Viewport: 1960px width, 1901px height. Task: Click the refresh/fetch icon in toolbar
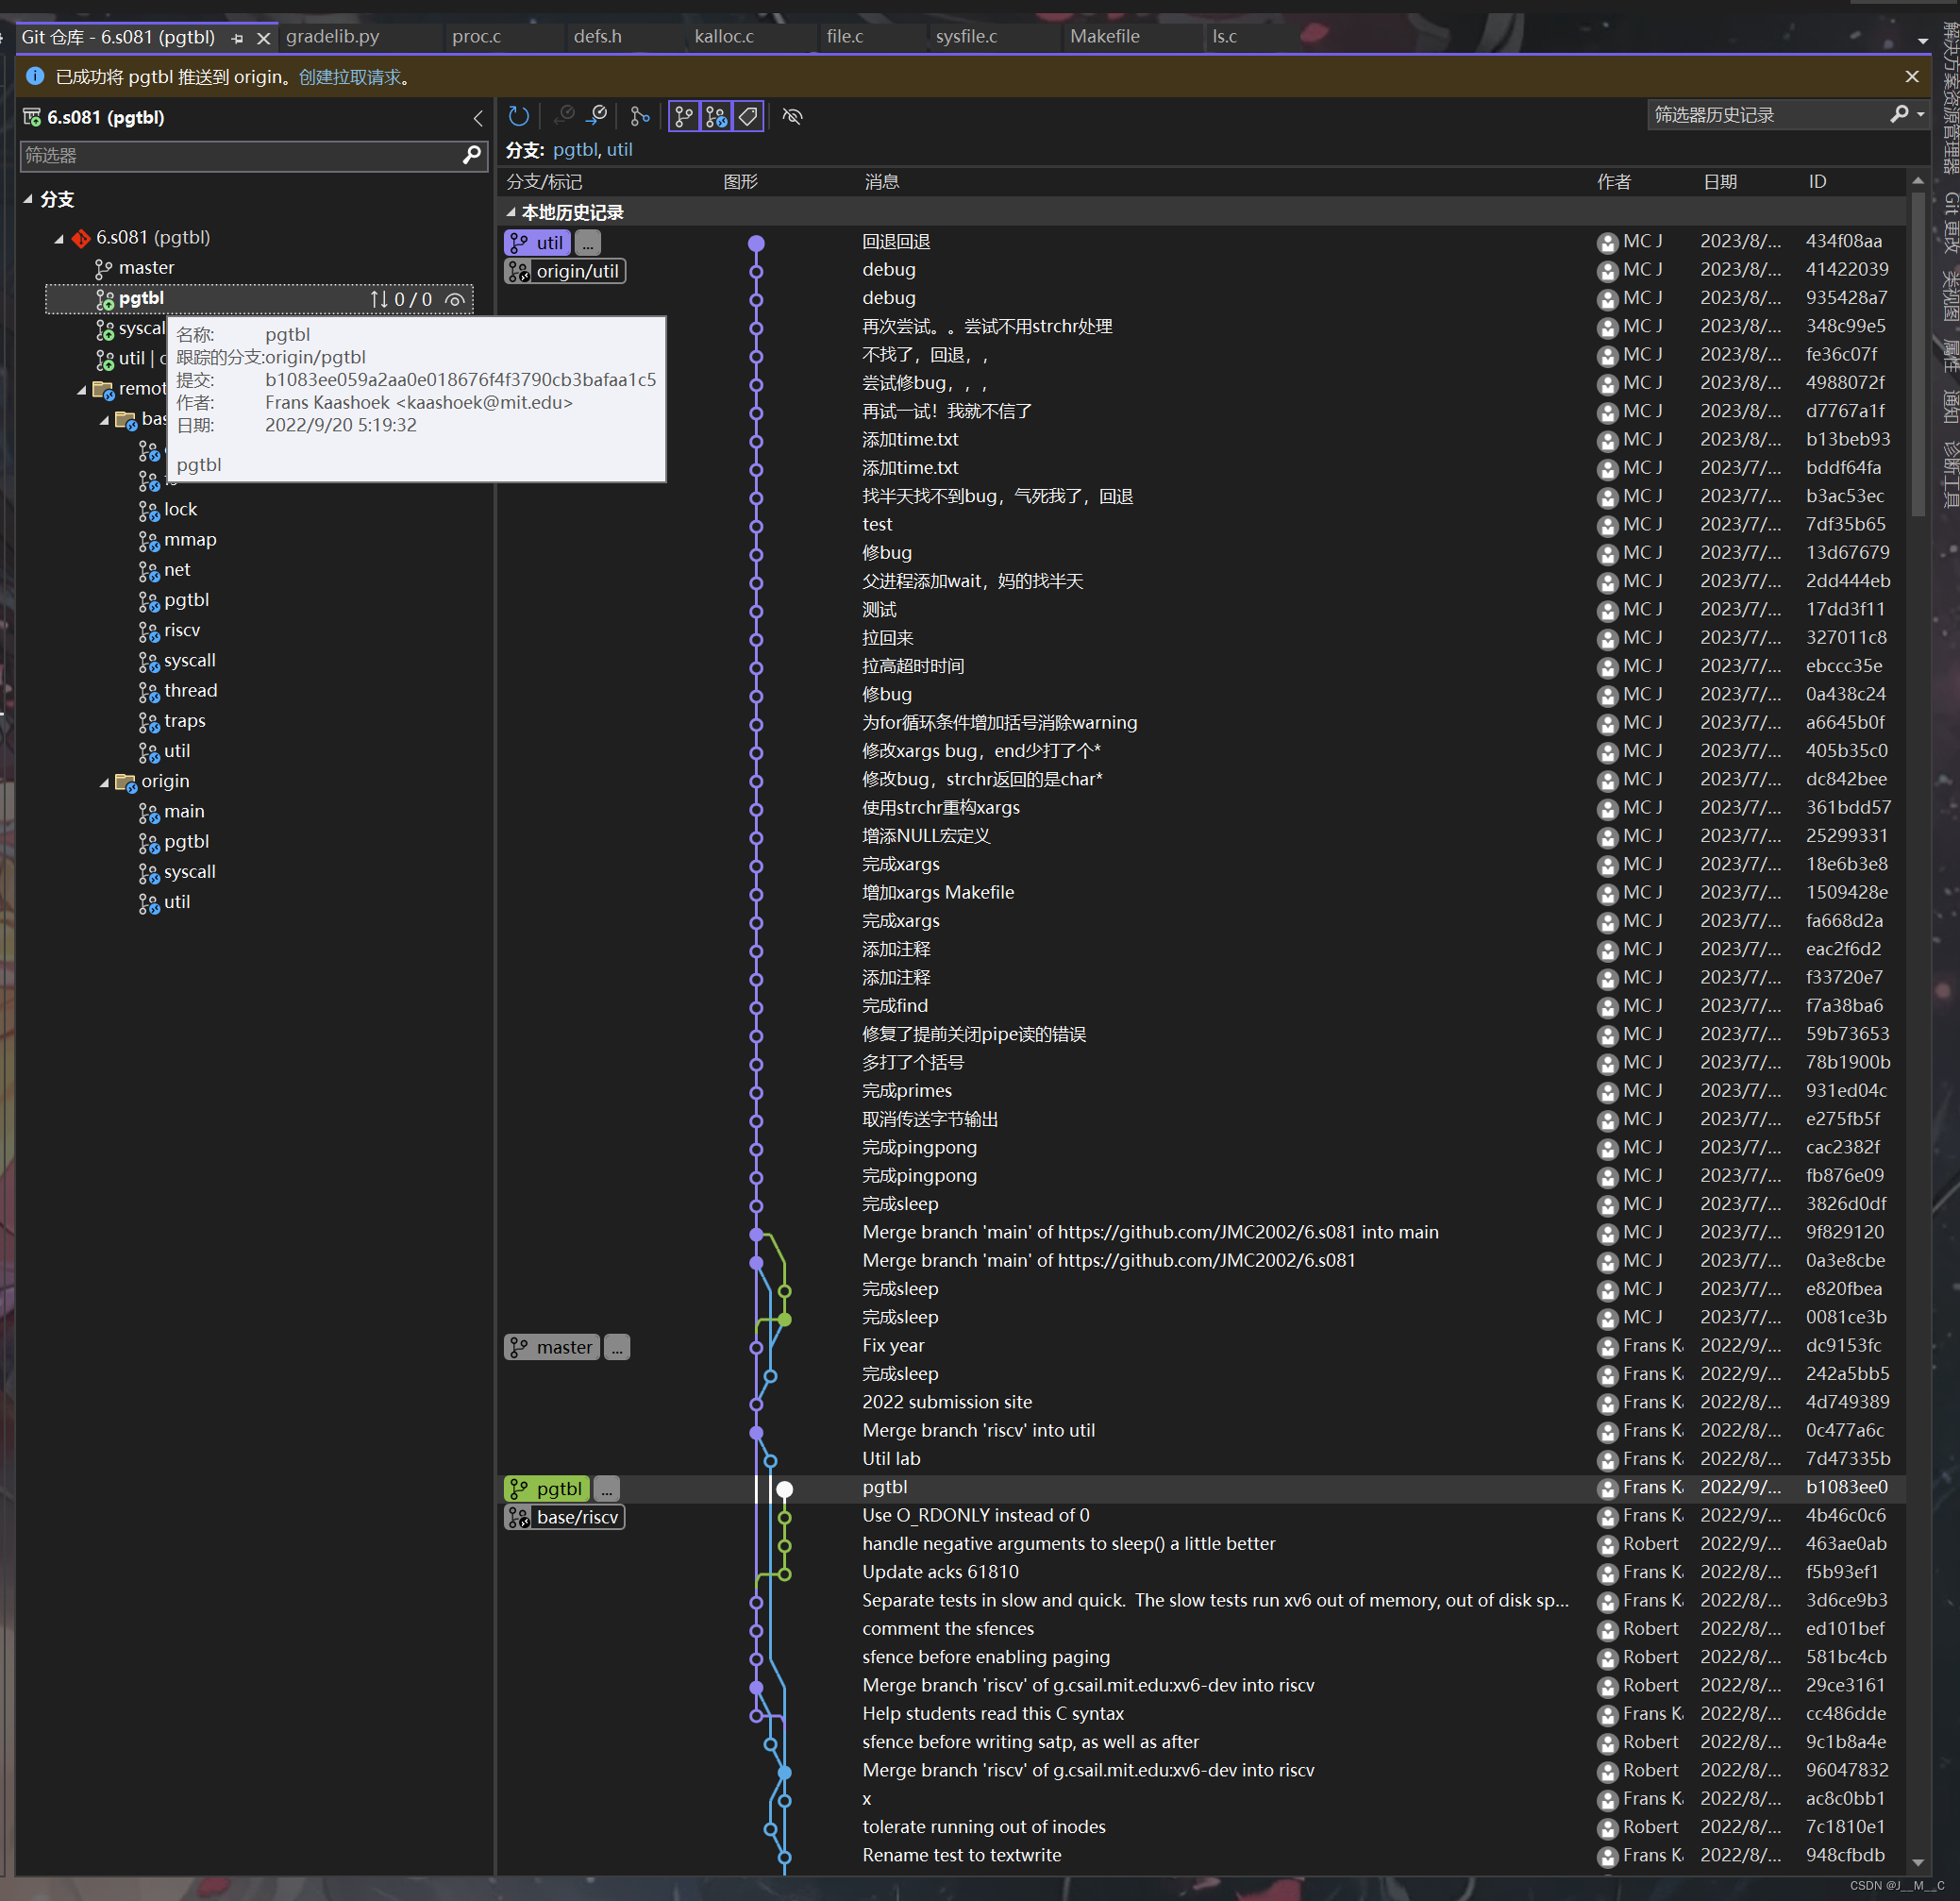pos(522,115)
